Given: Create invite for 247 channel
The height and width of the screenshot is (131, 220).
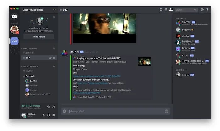Looking at the screenshot, I should pos(50,58).
